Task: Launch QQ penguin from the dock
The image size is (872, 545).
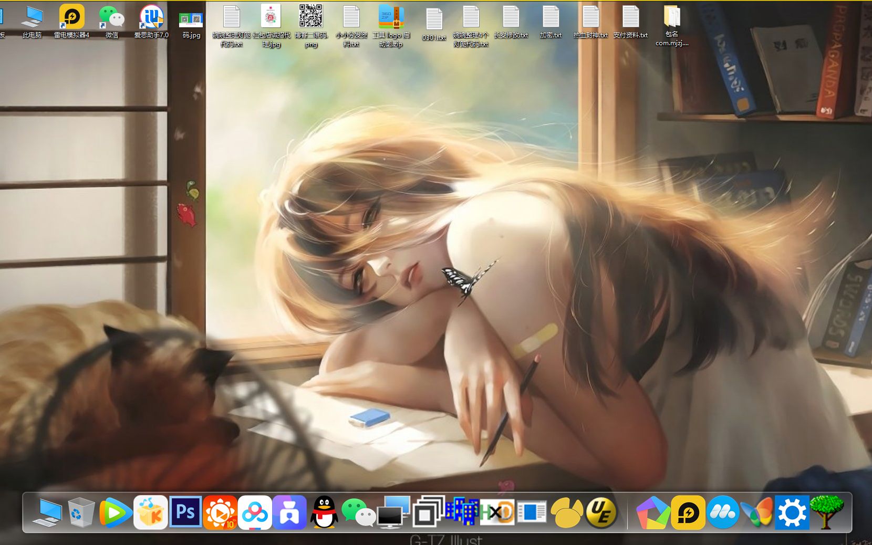Action: coord(324,512)
